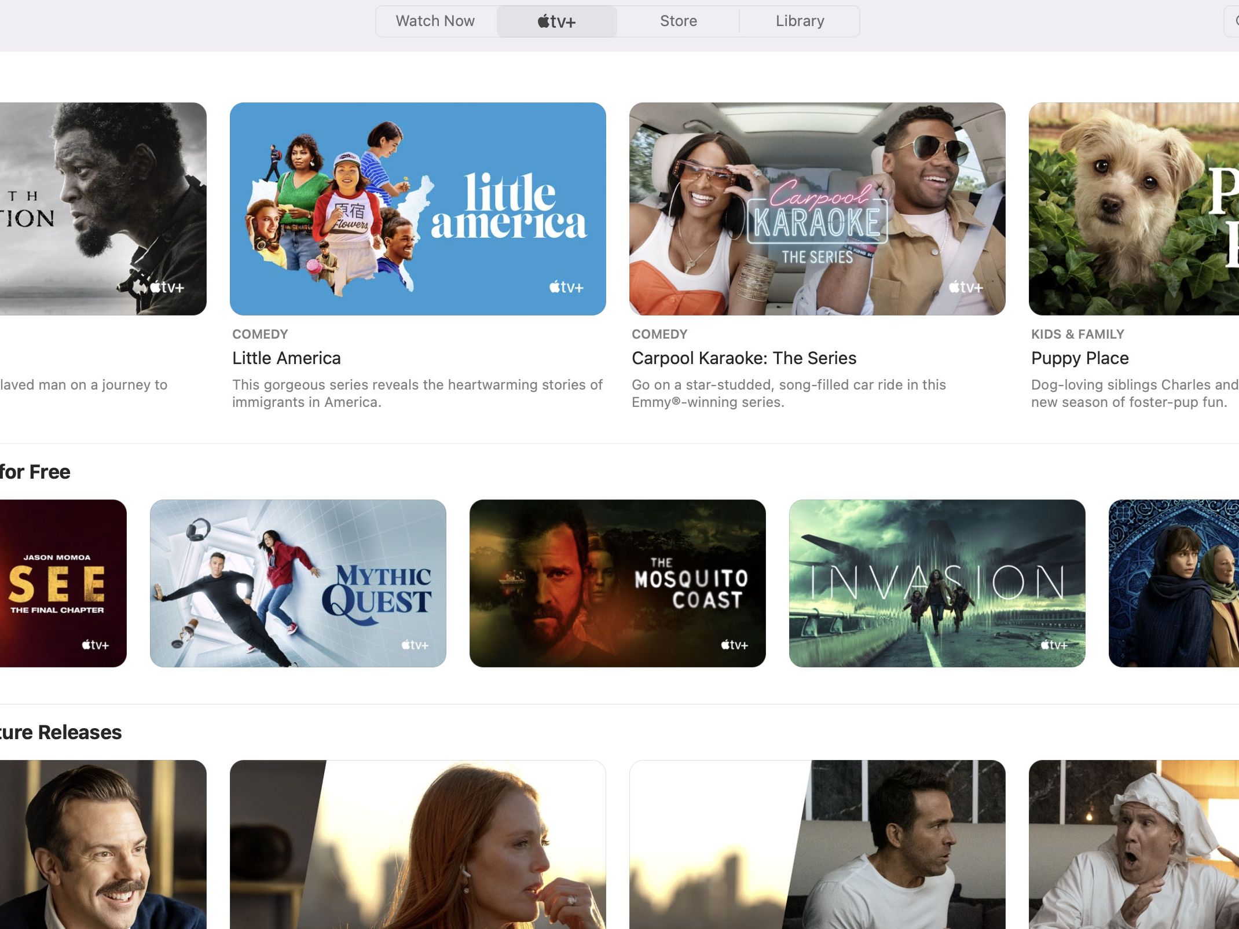Click the Carpool Karaoke Emmy-winning description text
This screenshot has width=1239, height=929.
point(789,394)
